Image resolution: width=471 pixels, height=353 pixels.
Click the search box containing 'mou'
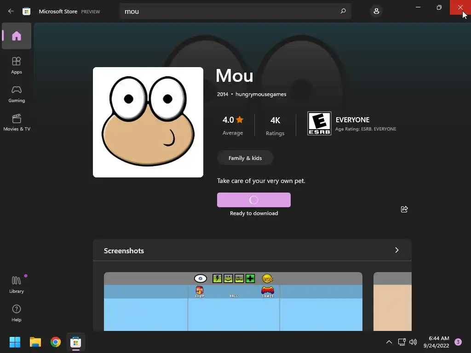(x=235, y=11)
